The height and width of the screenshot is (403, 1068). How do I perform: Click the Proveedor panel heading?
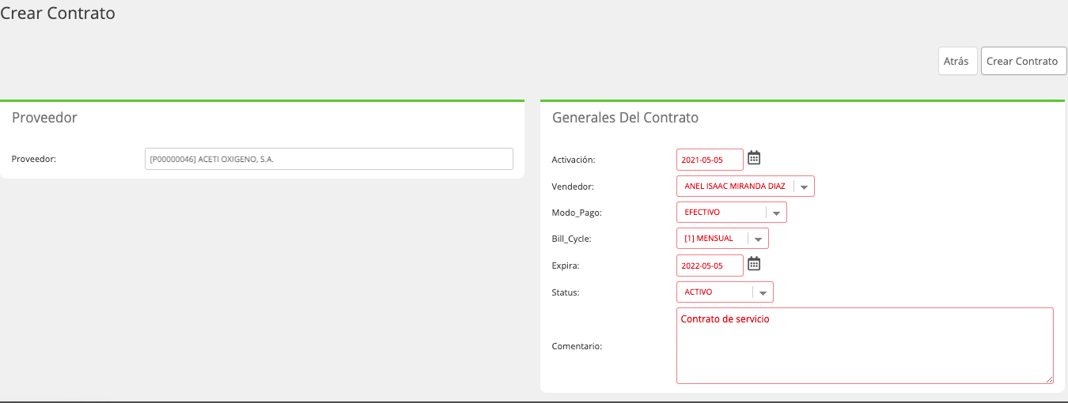point(44,118)
